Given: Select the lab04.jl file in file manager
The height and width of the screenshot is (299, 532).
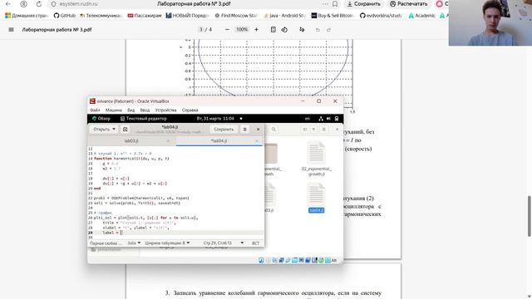Looking at the screenshot, I should pyautogui.click(x=316, y=198).
